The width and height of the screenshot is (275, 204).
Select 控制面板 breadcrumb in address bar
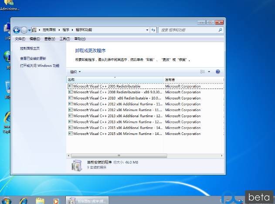(49, 30)
